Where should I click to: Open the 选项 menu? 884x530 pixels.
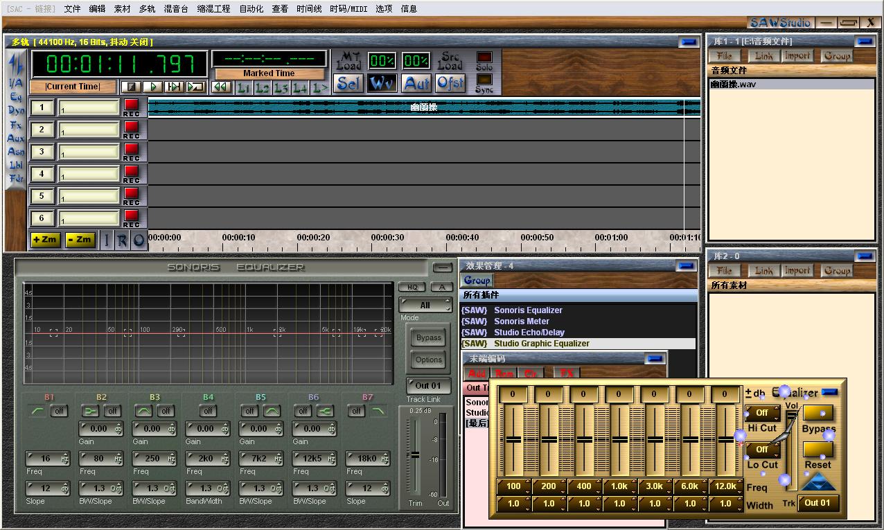tap(384, 9)
